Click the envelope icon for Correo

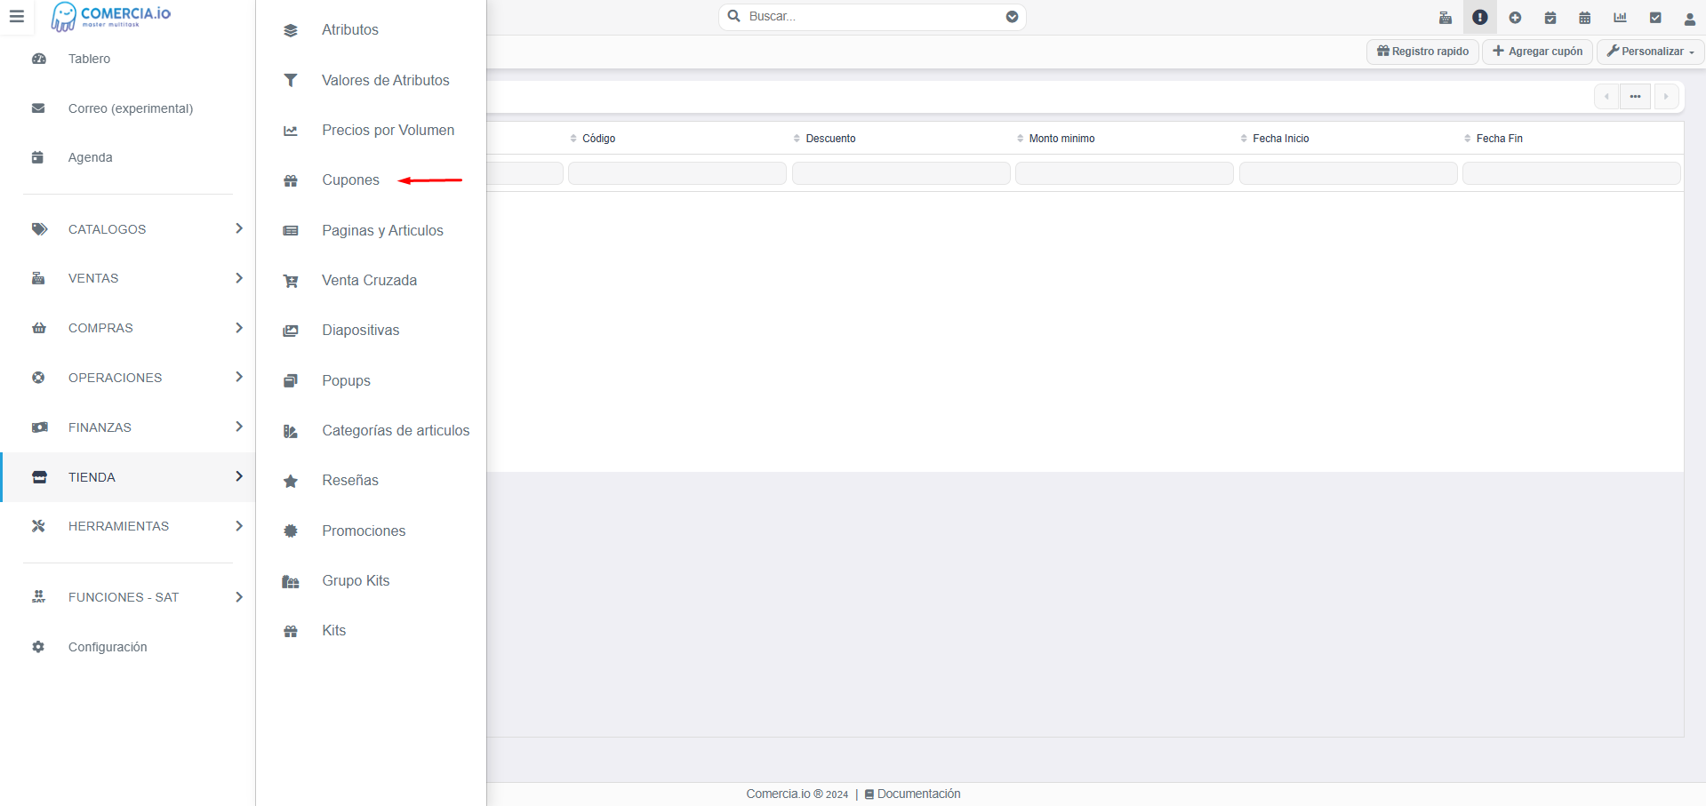(38, 108)
